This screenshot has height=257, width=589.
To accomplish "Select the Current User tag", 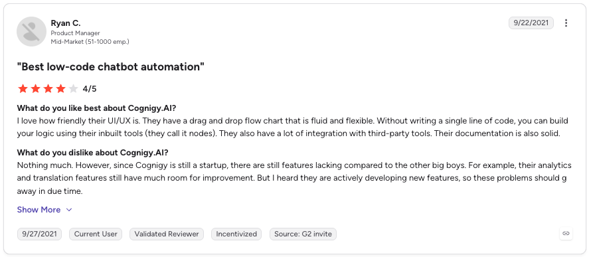I will (96, 234).
